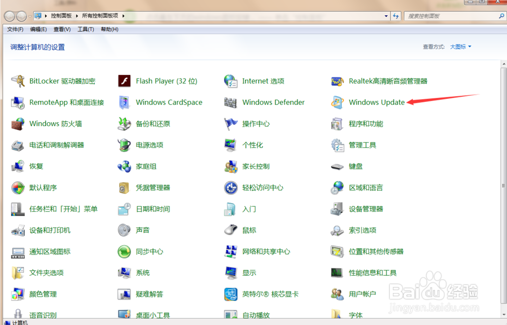Open the 通知区域图标 link

click(x=50, y=251)
